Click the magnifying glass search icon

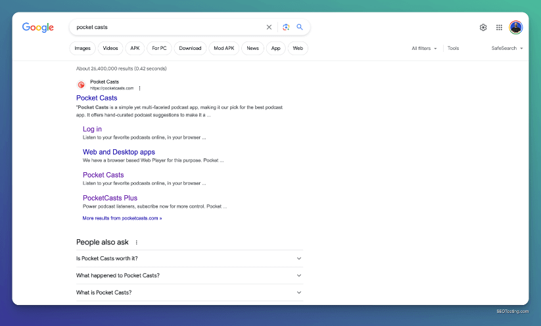pyautogui.click(x=300, y=27)
